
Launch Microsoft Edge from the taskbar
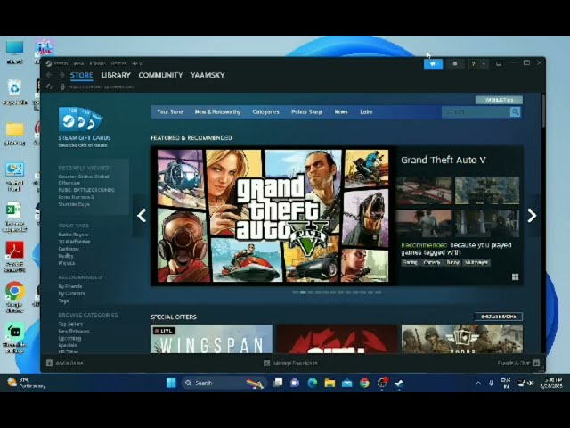[x=312, y=383]
